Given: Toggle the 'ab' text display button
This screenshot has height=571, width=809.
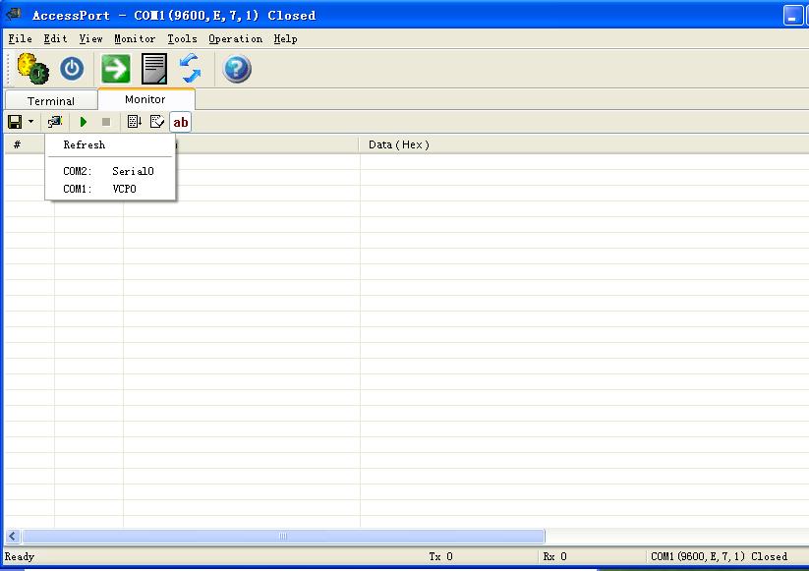Looking at the screenshot, I should tap(181, 122).
